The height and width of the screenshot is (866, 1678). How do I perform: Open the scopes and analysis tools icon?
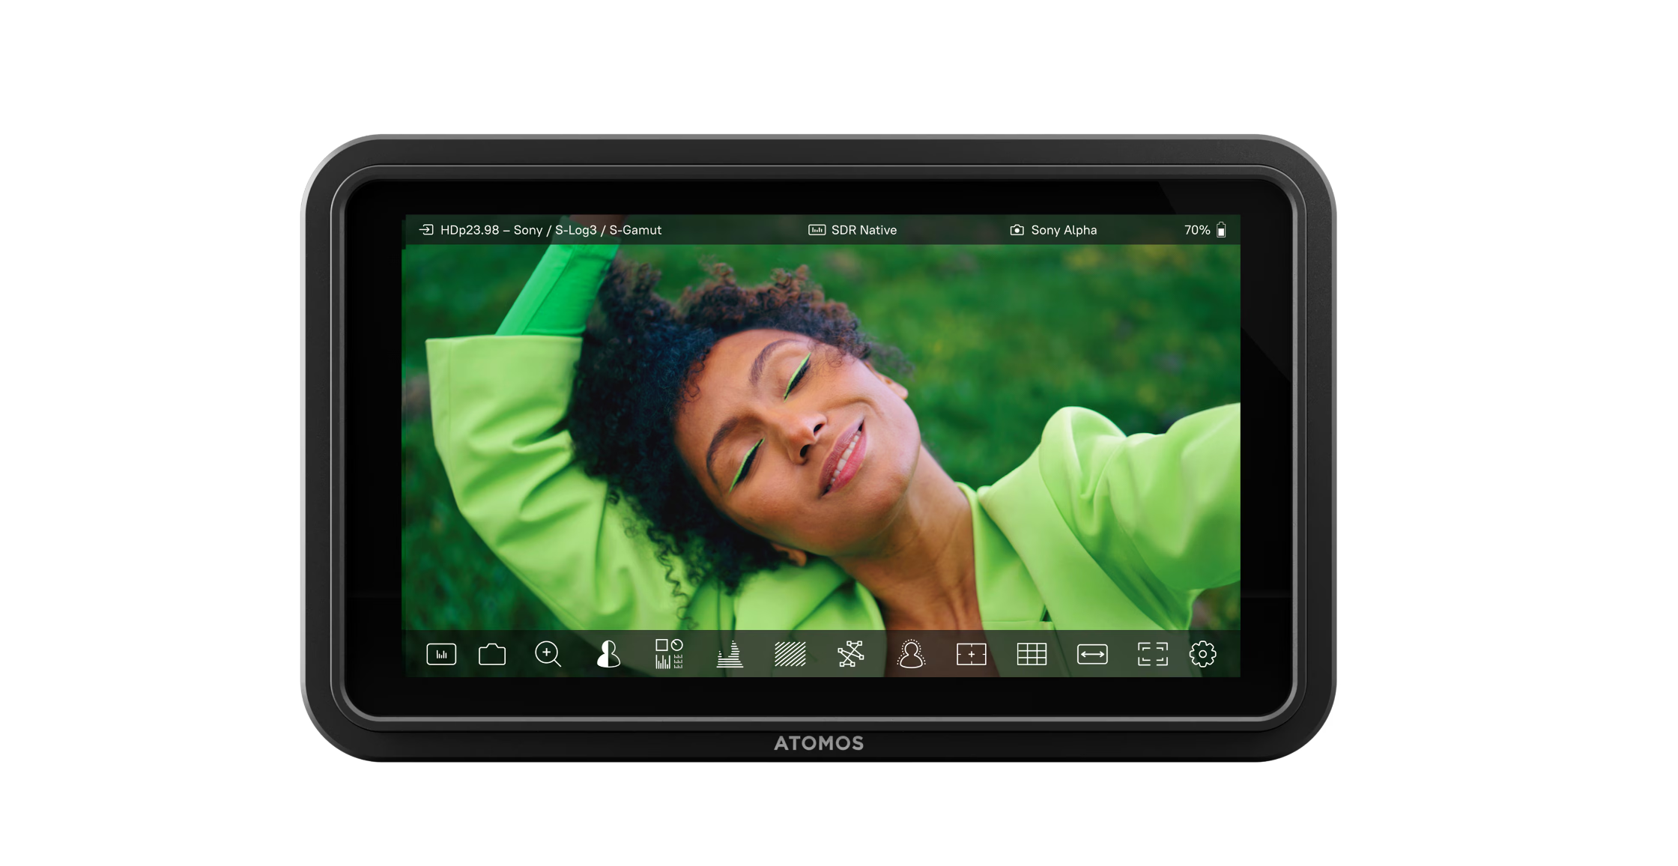(669, 654)
